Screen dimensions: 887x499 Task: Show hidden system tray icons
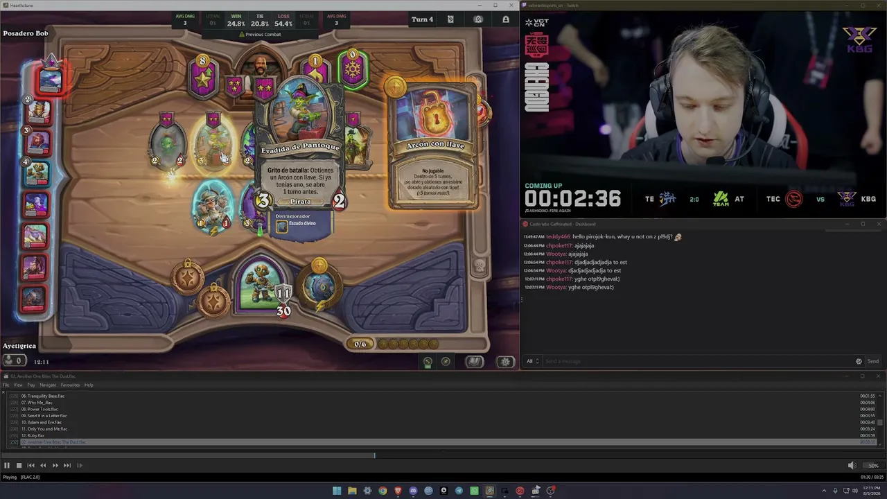click(x=824, y=491)
